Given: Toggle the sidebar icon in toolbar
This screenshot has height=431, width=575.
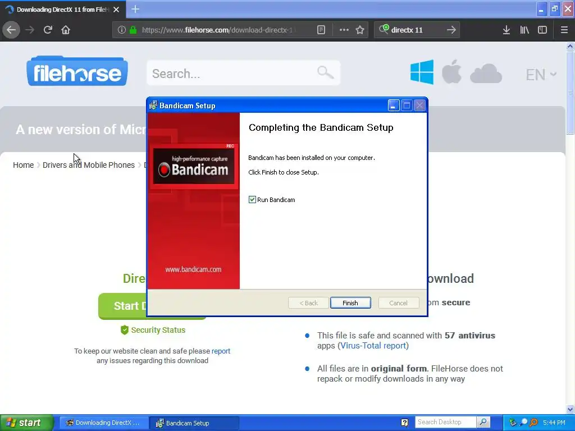Looking at the screenshot, I should point(542,30).
